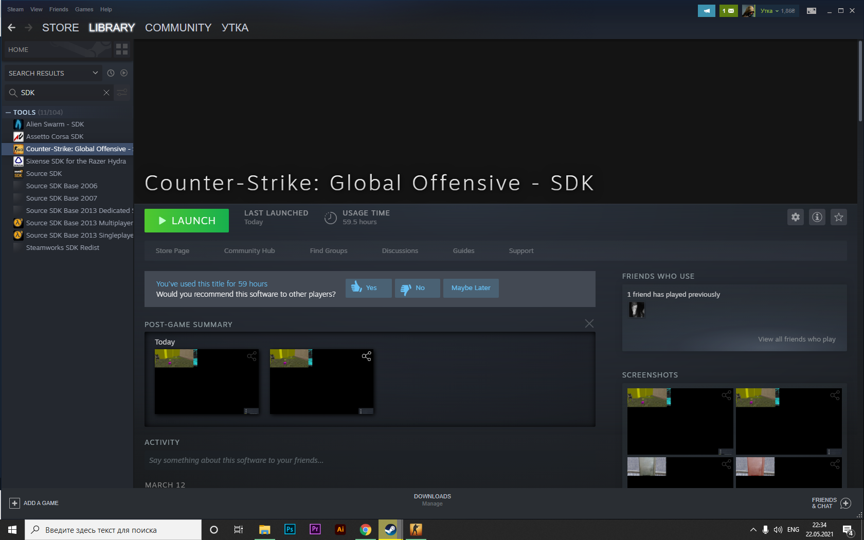This screenshot has height=540, width=864.
Task: Choose Maybe Later for the review
Action: 471,288
